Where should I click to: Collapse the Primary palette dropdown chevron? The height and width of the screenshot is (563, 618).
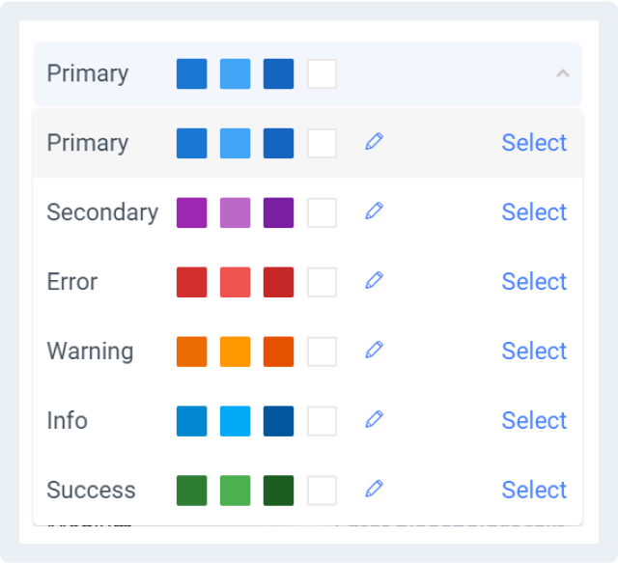pos(562,73)
